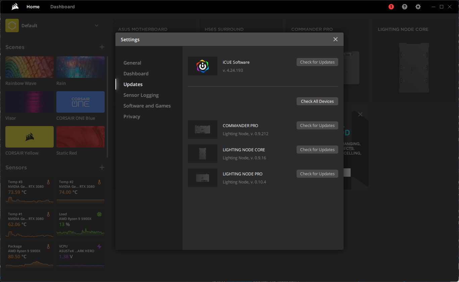Open the red notification badge
This screenshot has height=282, width=459.
click(x=391, y=7)
